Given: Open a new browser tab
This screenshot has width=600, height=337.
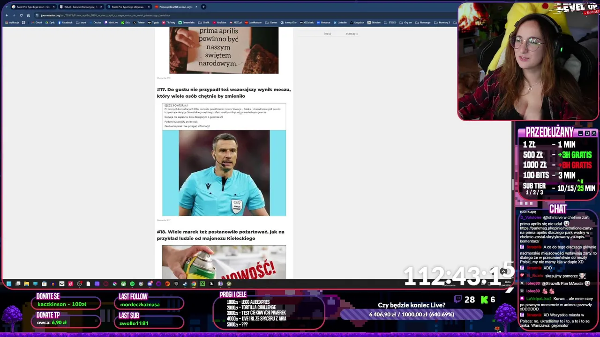Looking at the screenshot, I should coord(203,7).
